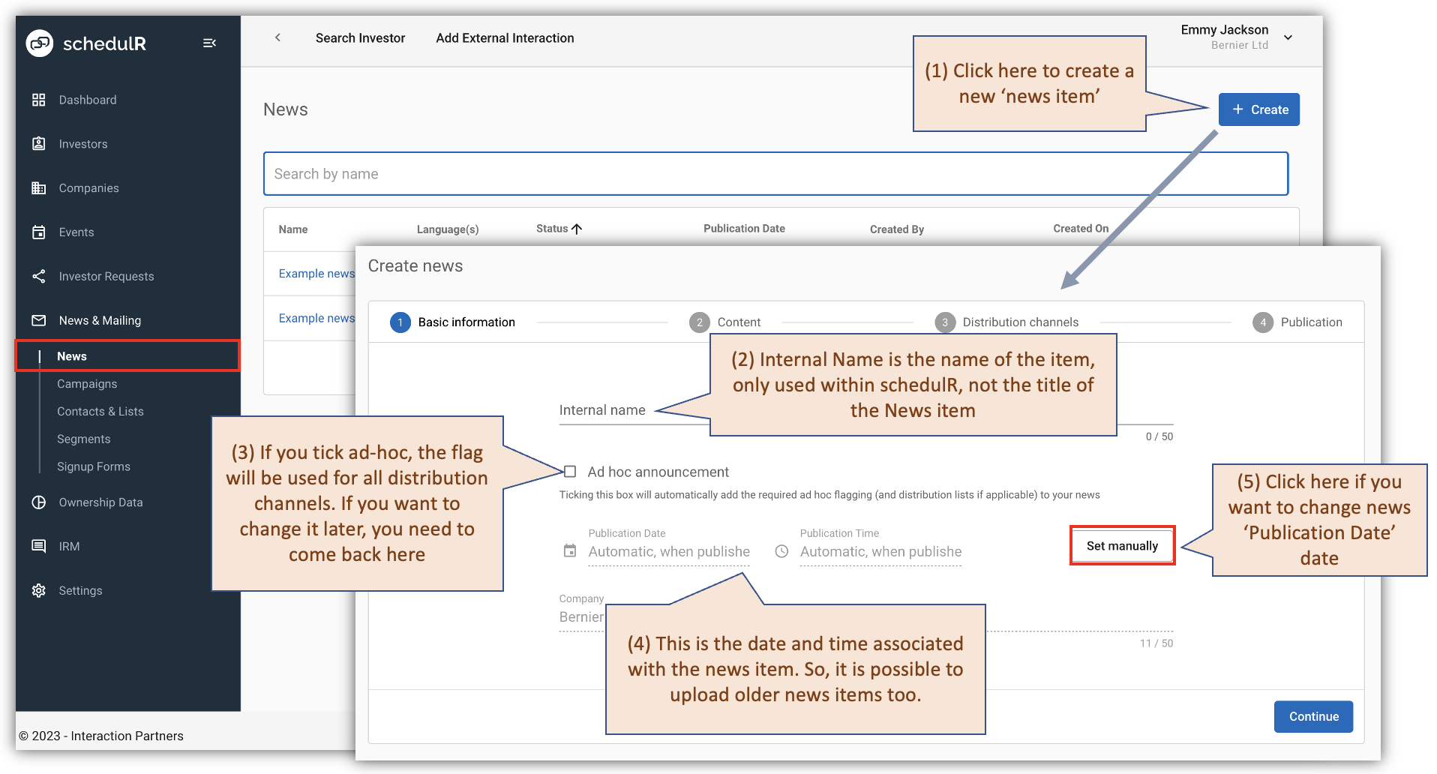Collapse the navigation sidebar
Screen dimensions: 1437x774
pyautogui.click(x=209, y=43)
